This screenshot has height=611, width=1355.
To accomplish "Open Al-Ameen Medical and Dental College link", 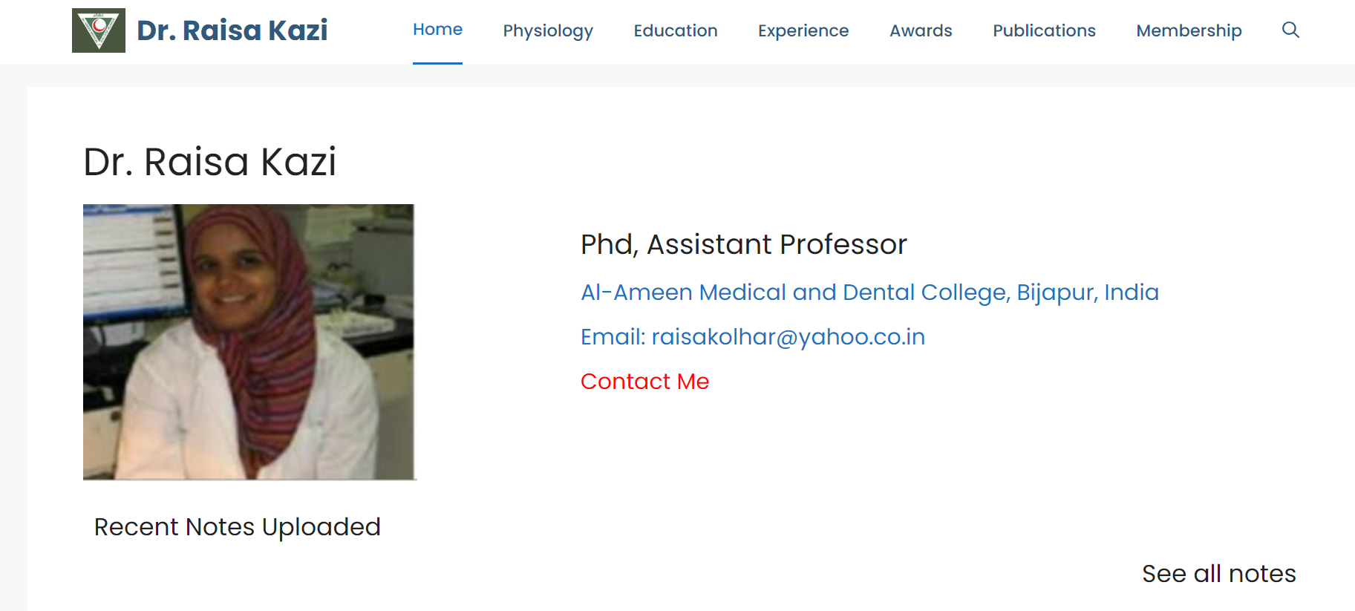I will click(869, 293).
